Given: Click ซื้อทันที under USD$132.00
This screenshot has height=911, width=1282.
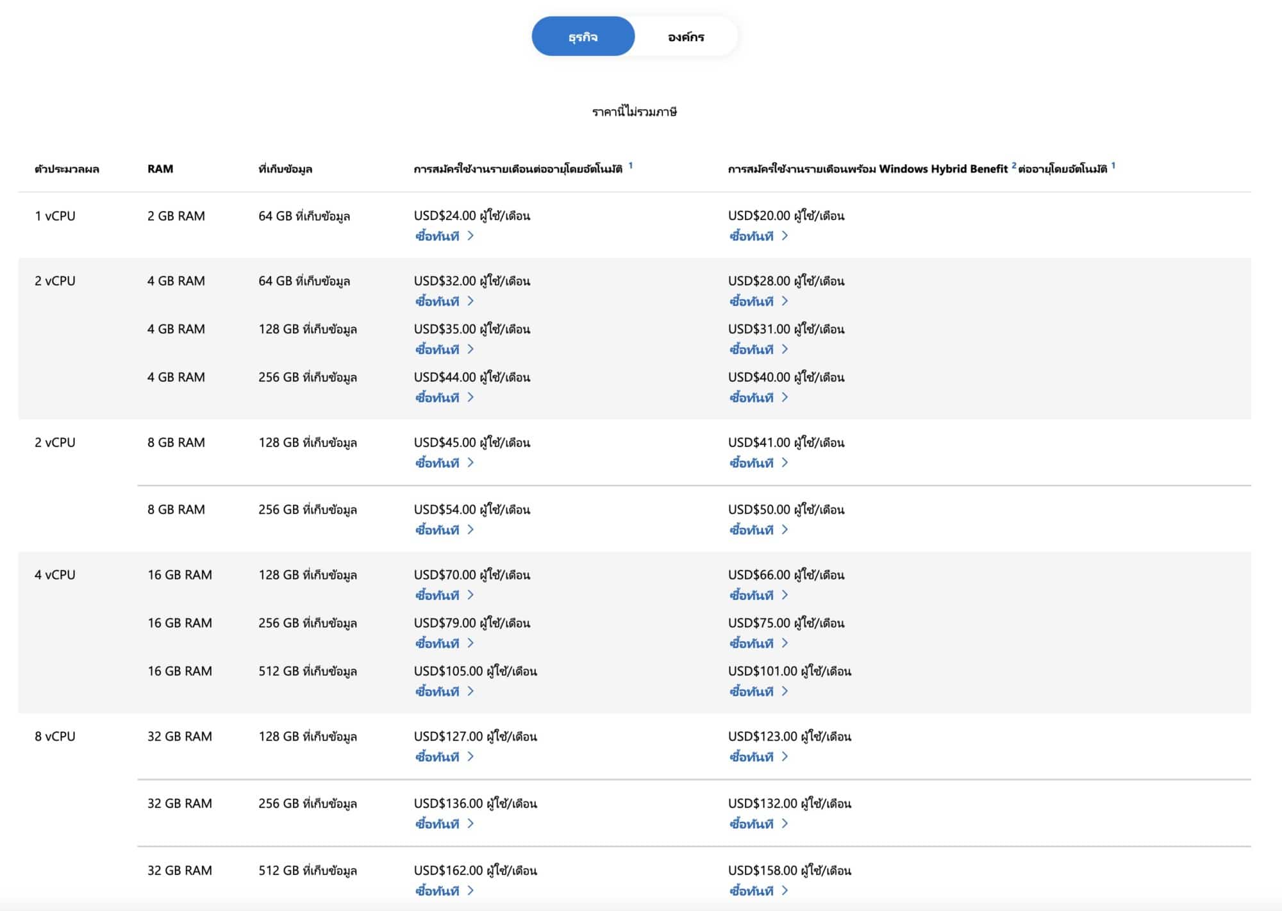Looking at the screenshot, I should [758, 824].
